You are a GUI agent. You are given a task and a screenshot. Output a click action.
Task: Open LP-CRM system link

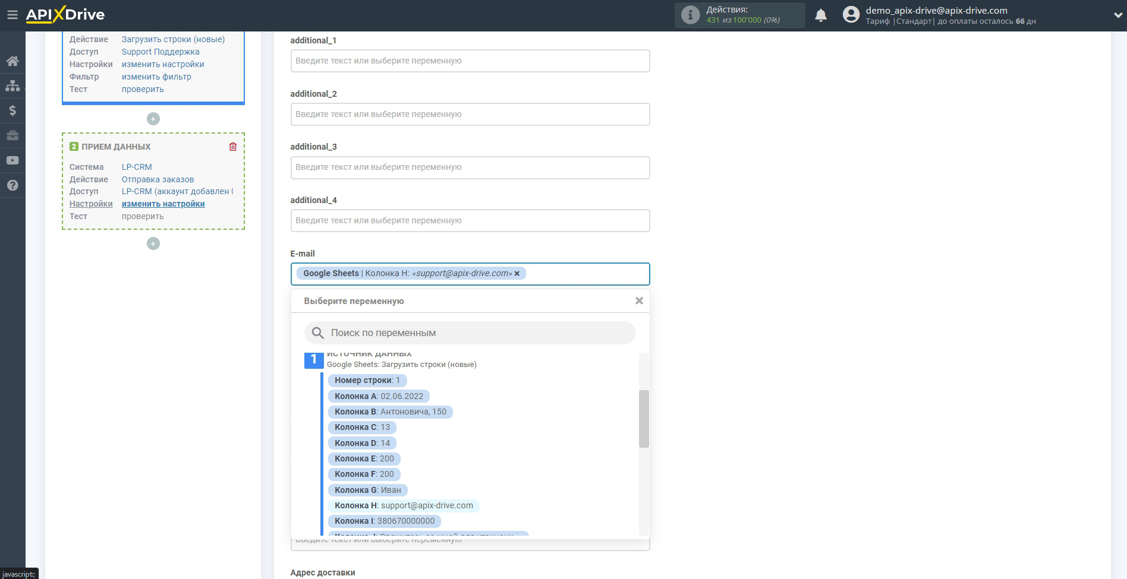point(137,167)
